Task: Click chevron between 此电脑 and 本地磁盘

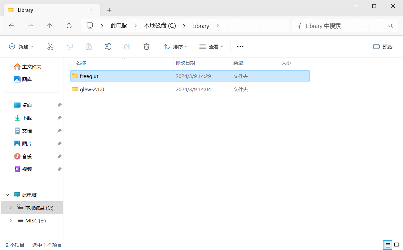Action: (136, 26)
